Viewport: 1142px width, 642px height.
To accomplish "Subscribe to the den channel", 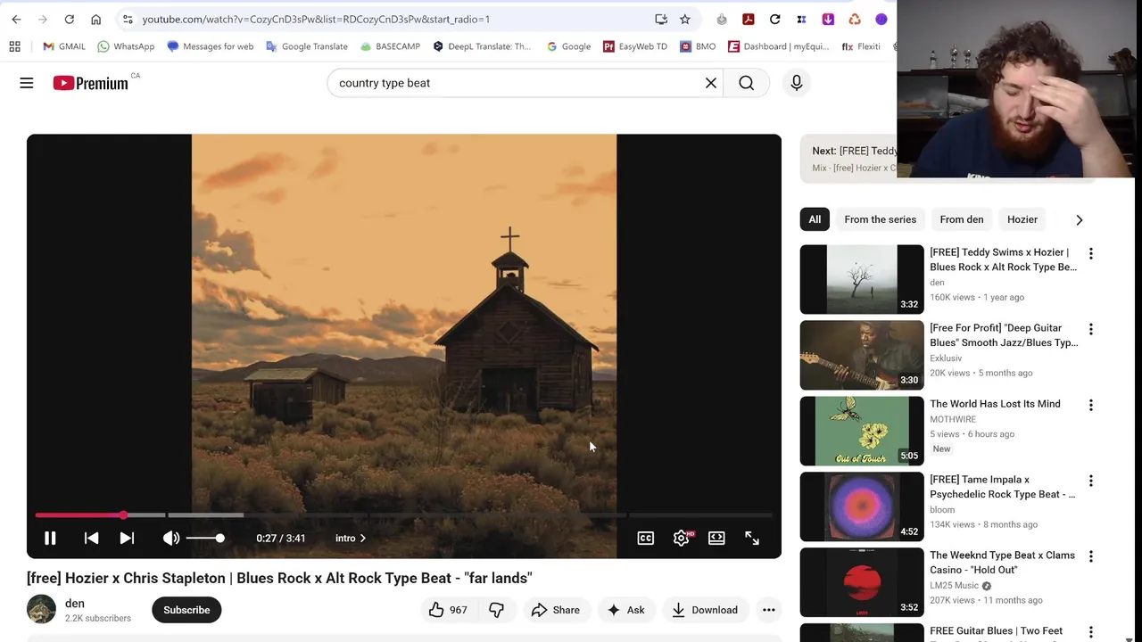I will pyautogui.click(x=186, y=610).
